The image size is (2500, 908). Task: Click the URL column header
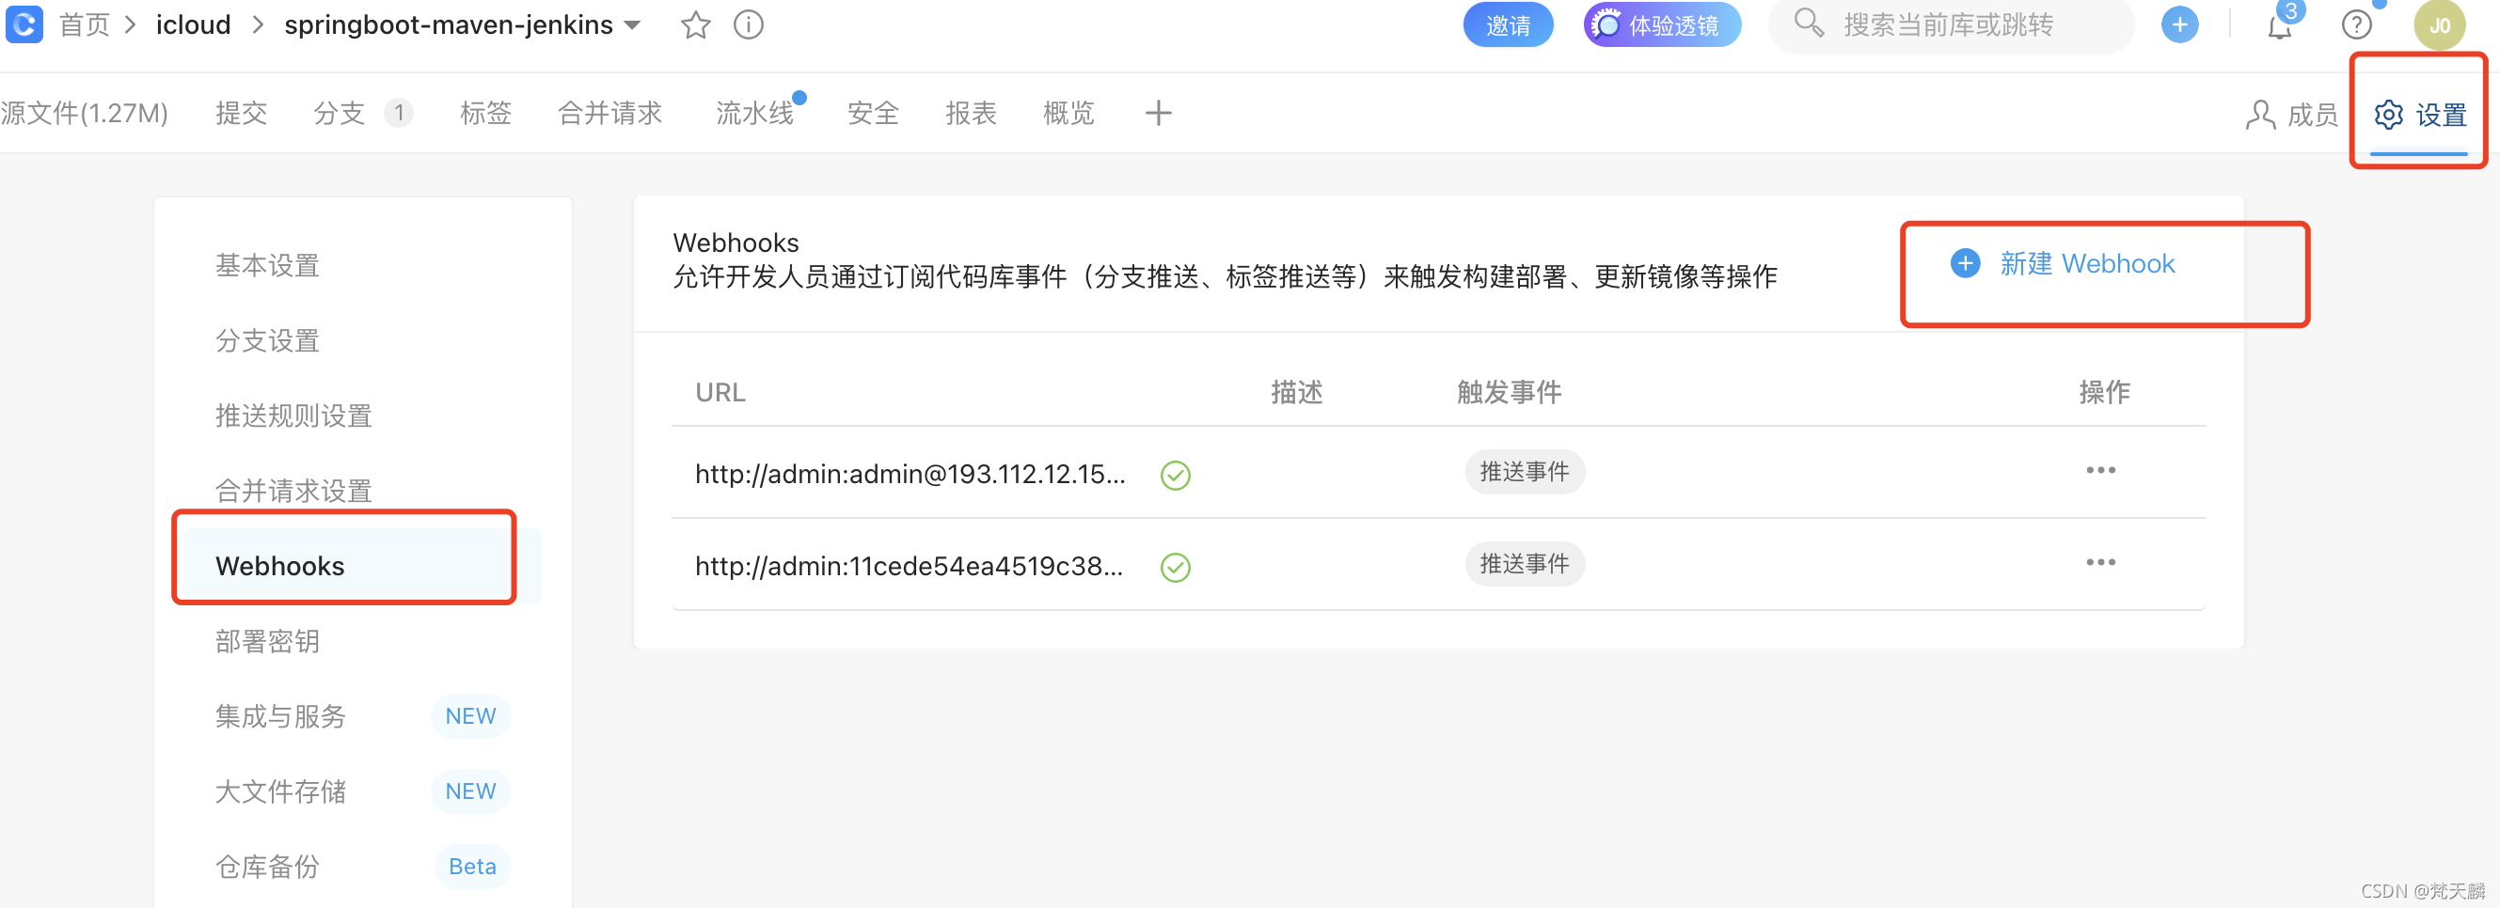click(720, 392)
